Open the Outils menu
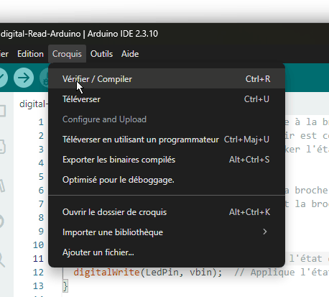 coord(101,54)
